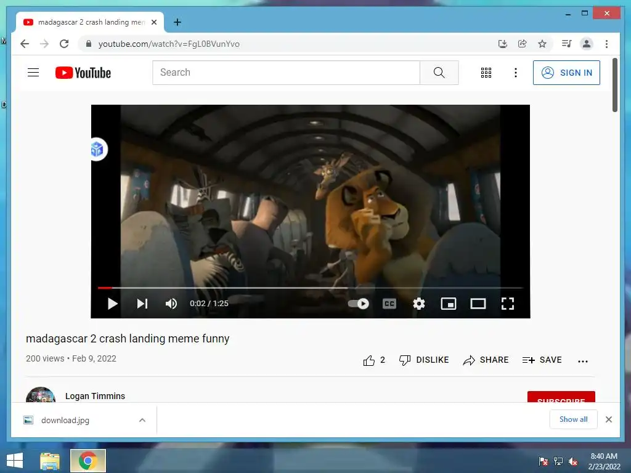This screenshot has width=631, height=473.
Task: Go to YouTube home logo
Action: coord(83,73)
